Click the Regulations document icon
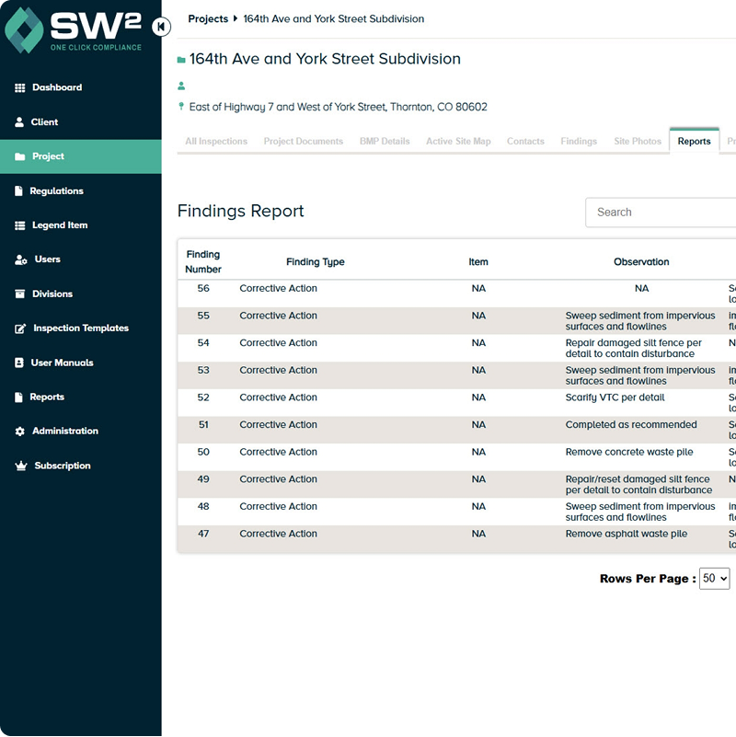The height and width of the screenshot is (737, 736). pos(20,191)
